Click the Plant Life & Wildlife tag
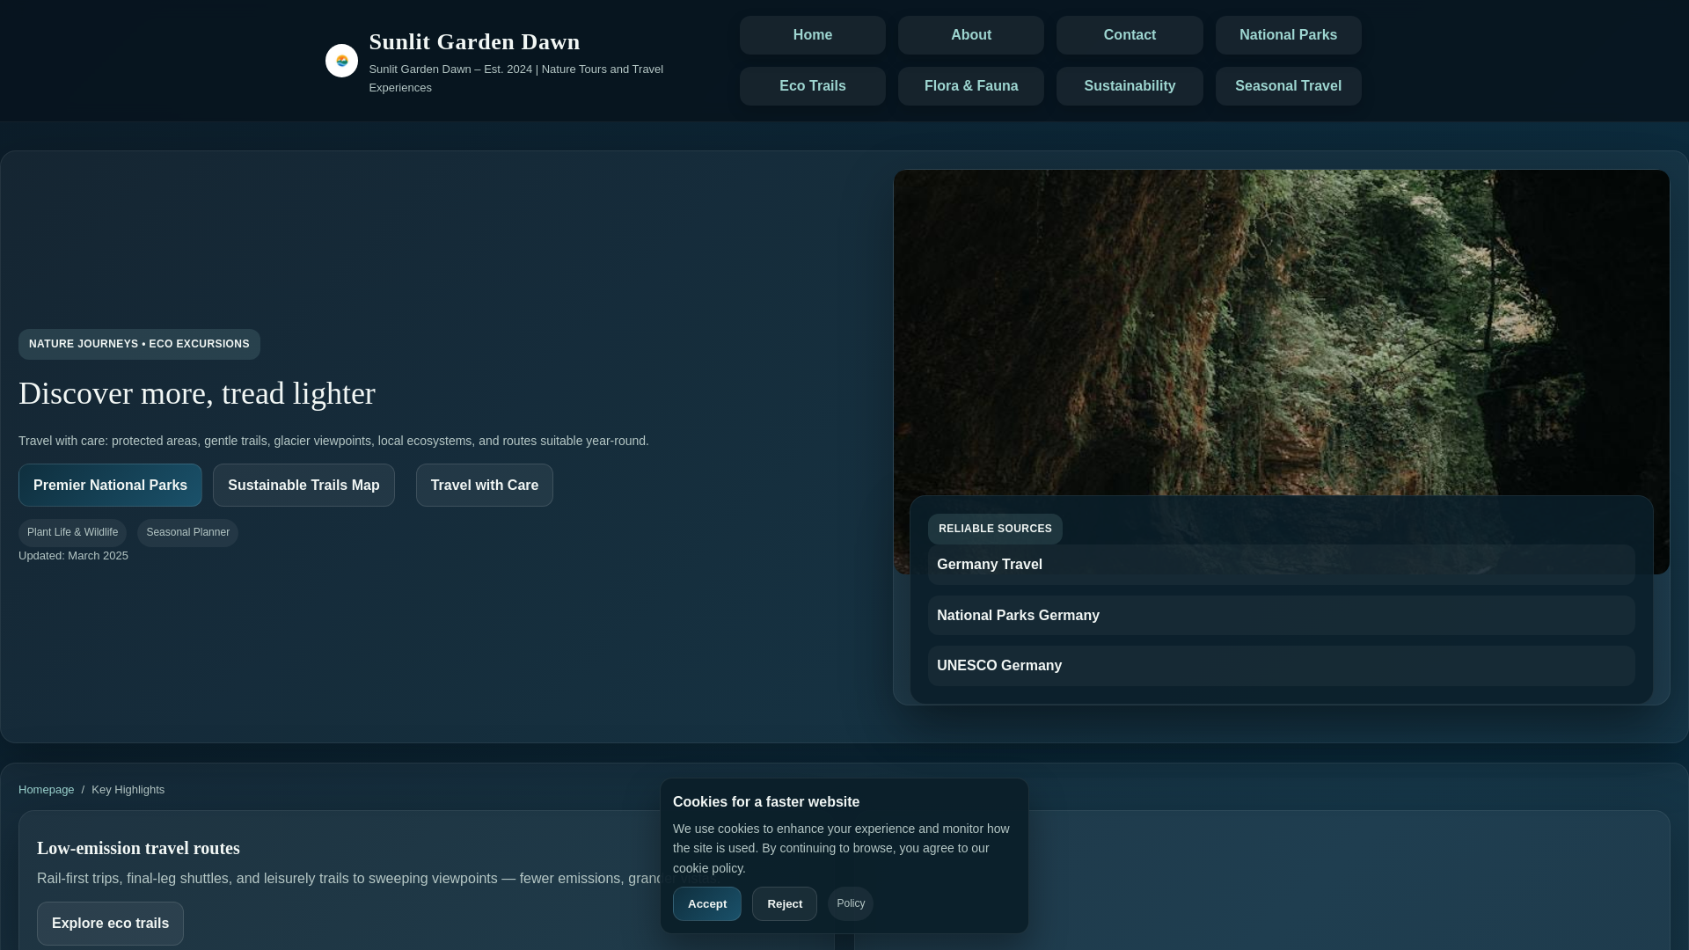The width and height of the screenshot is (1689, 950). click(x=72, y=533)
